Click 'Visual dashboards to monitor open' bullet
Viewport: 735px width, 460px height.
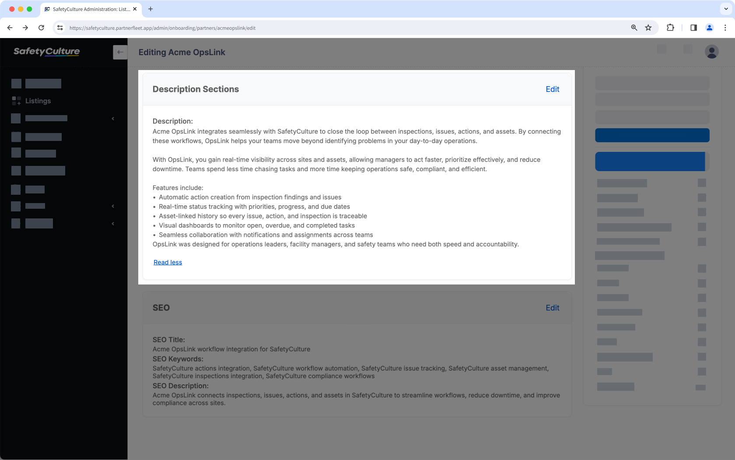tap(256, 225)
